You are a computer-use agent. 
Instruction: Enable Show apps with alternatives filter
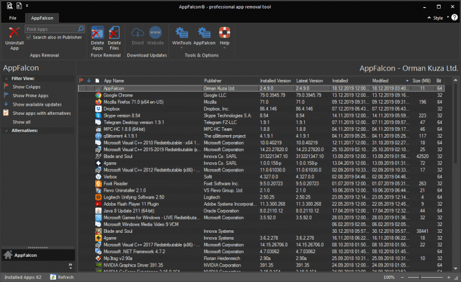tap(41, 113)
